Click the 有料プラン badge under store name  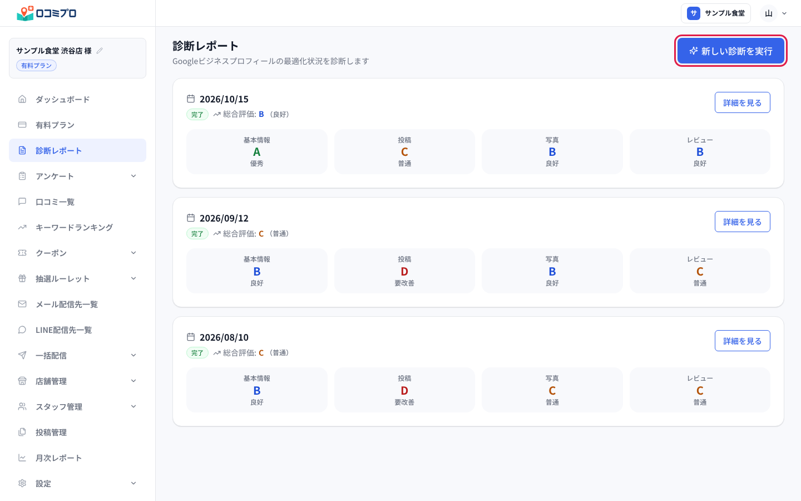coord(36,66)
